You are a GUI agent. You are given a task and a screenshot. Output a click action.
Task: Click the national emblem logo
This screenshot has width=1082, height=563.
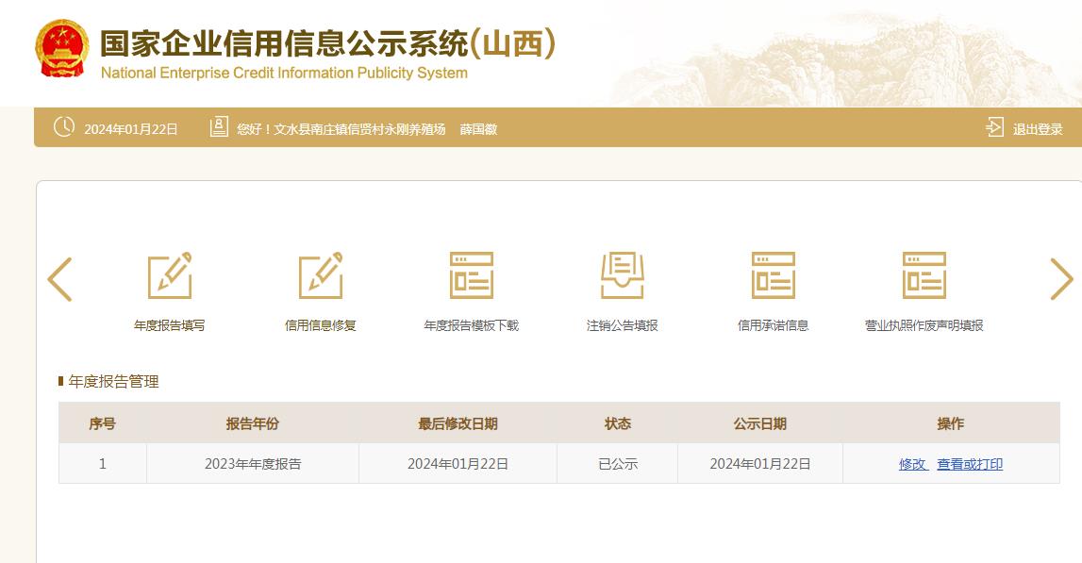point(62,48)
